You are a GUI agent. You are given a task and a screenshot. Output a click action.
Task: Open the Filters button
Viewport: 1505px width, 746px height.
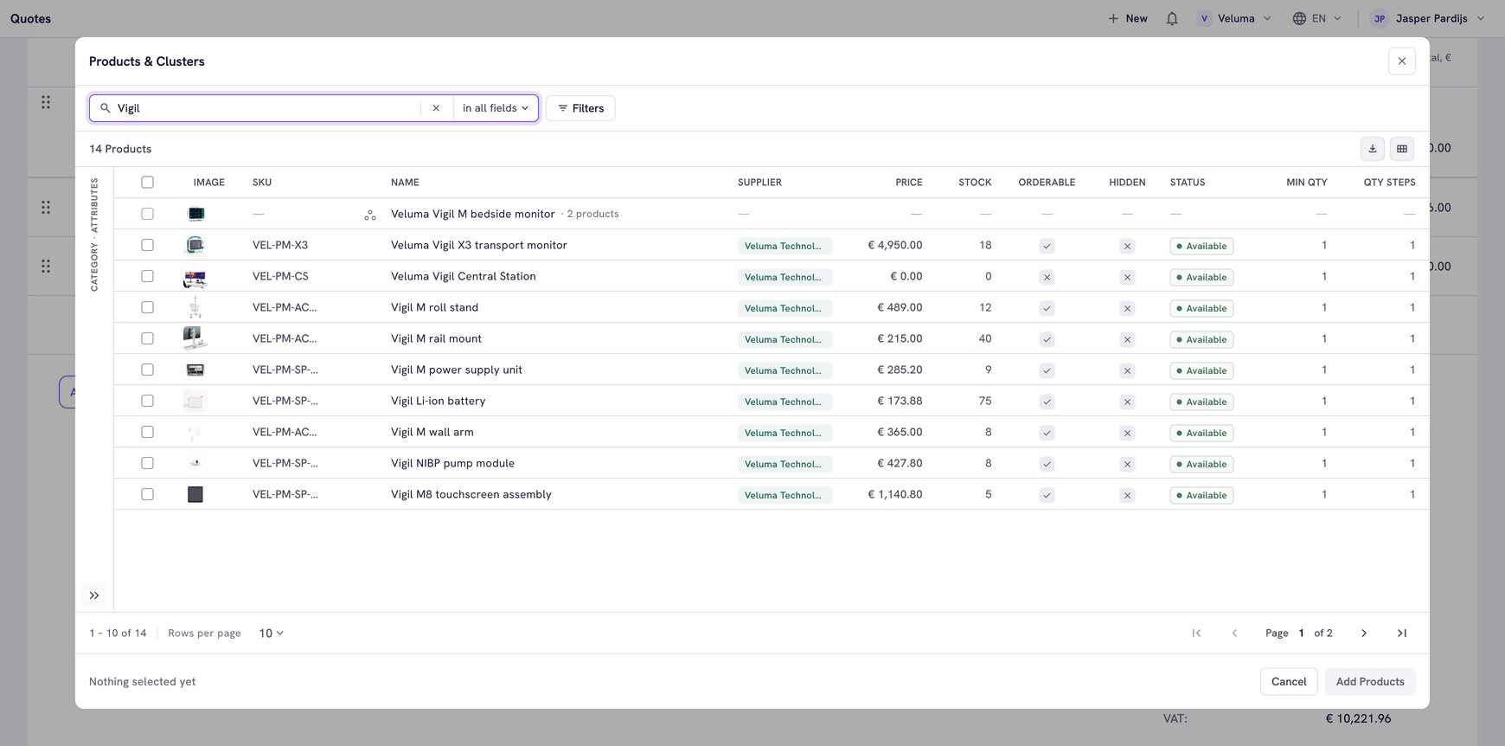tap(580, 108)
